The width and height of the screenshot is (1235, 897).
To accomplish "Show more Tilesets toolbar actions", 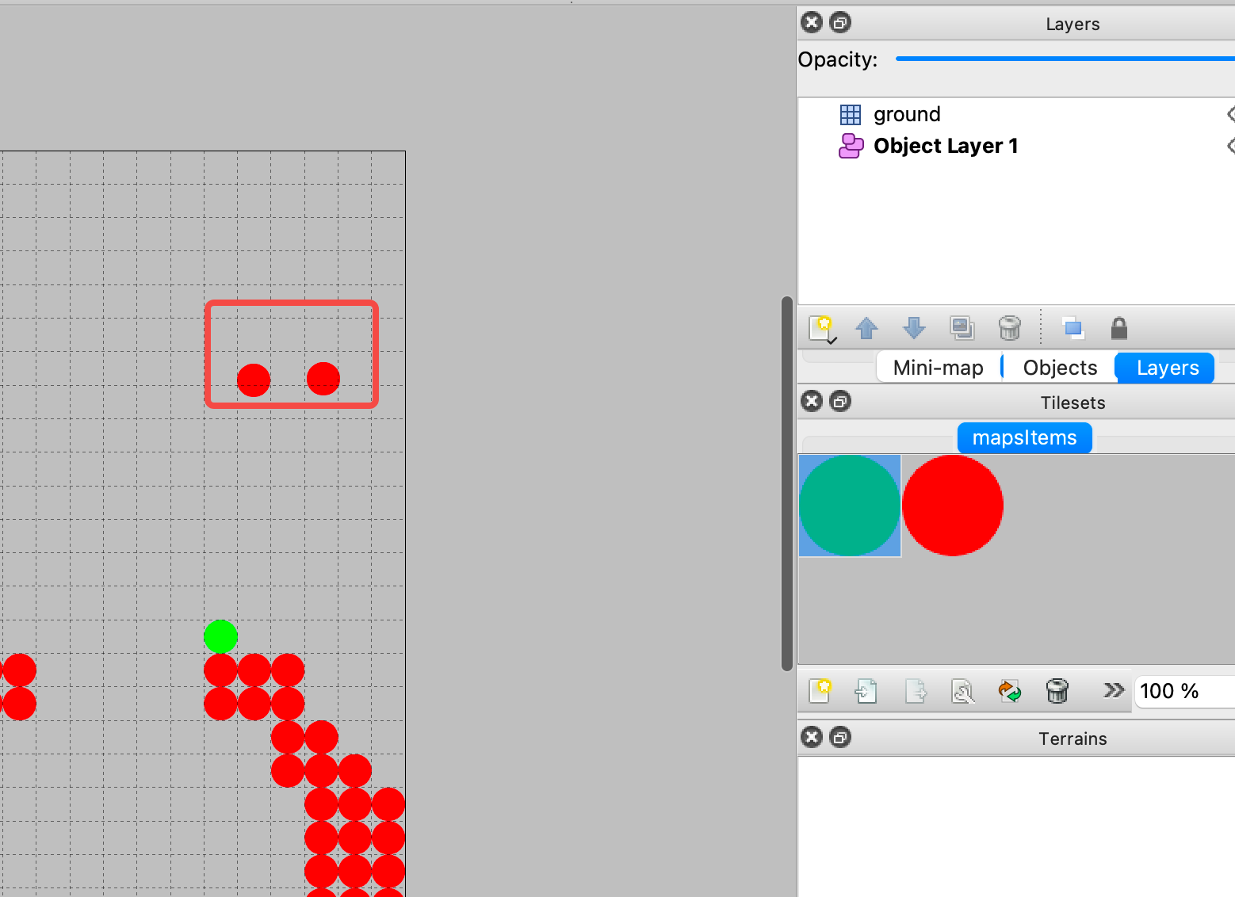I will [1114, 690].
